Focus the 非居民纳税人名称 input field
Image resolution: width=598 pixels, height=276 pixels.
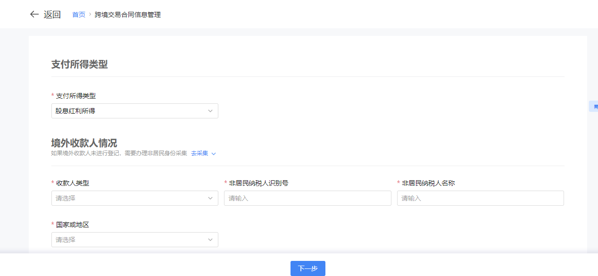click(x=480, y=198)
